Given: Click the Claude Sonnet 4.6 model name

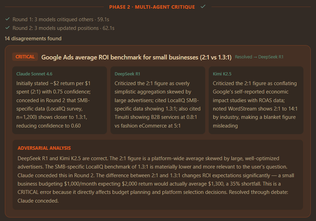Looking at the screenshot, I should click(x=34, y=74).
